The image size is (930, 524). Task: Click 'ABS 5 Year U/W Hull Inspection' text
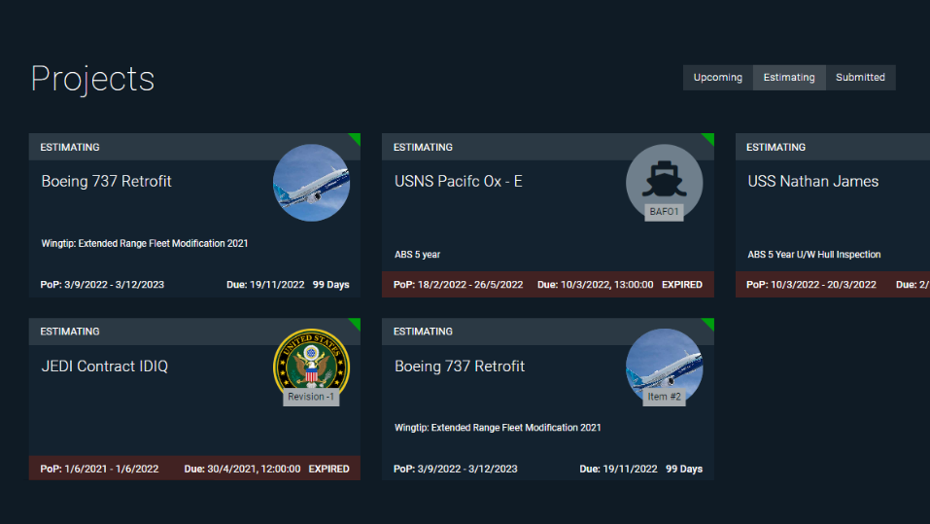pyautogui.click(x=813, y=255)
